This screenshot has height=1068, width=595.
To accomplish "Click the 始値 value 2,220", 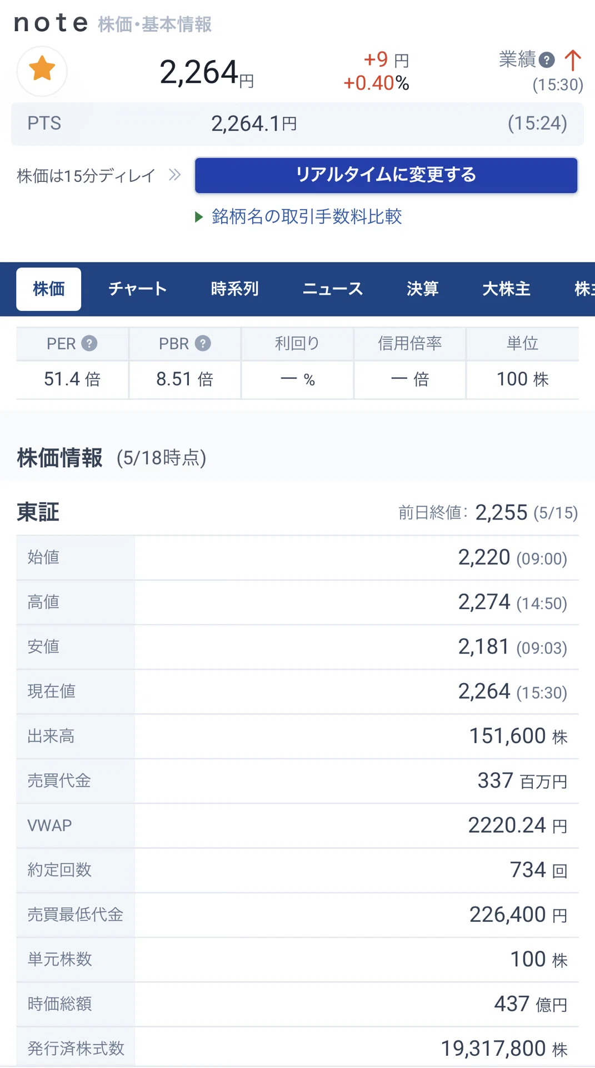I will click(484, 557).
